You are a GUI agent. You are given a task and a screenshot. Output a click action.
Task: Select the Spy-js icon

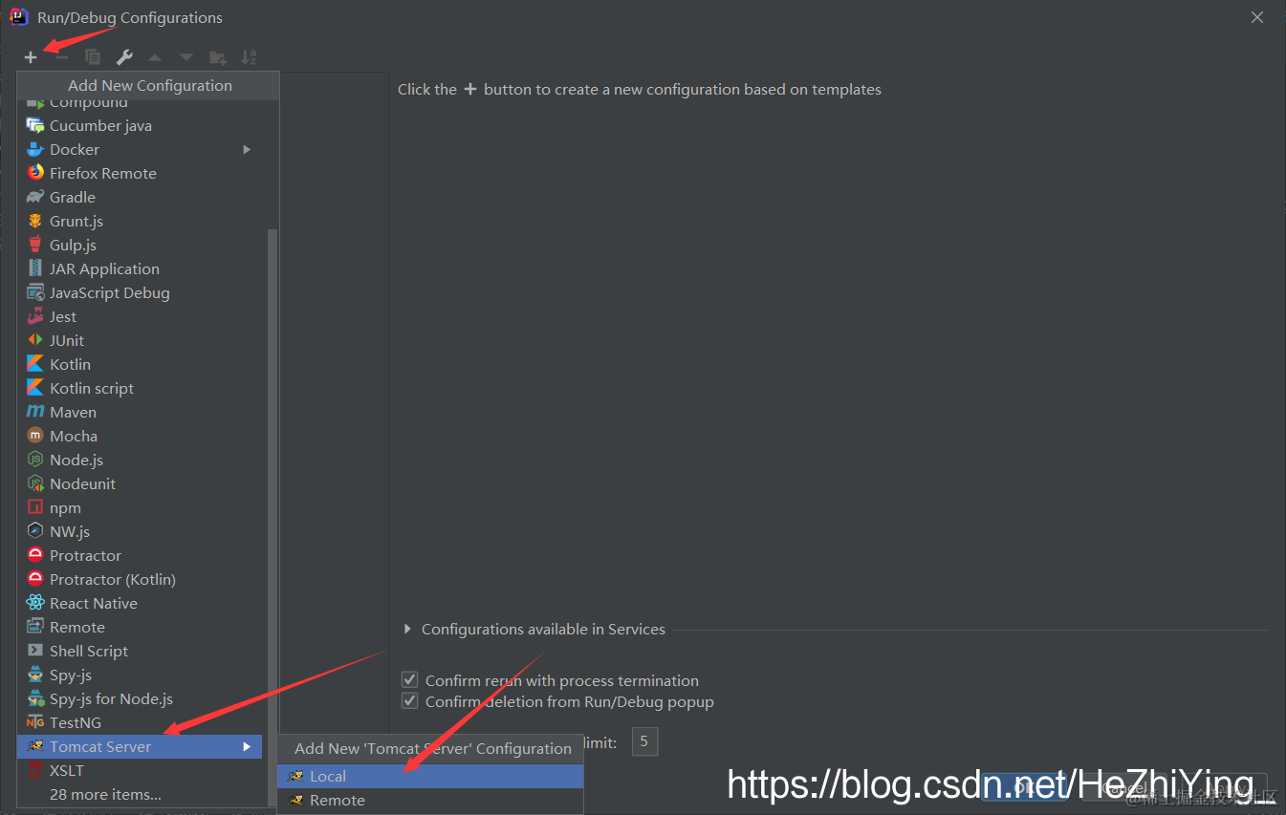(35, 675)
